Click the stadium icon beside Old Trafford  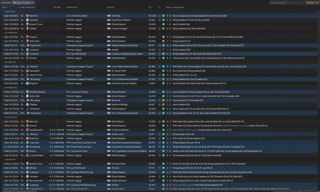click(x=108, y=122)
